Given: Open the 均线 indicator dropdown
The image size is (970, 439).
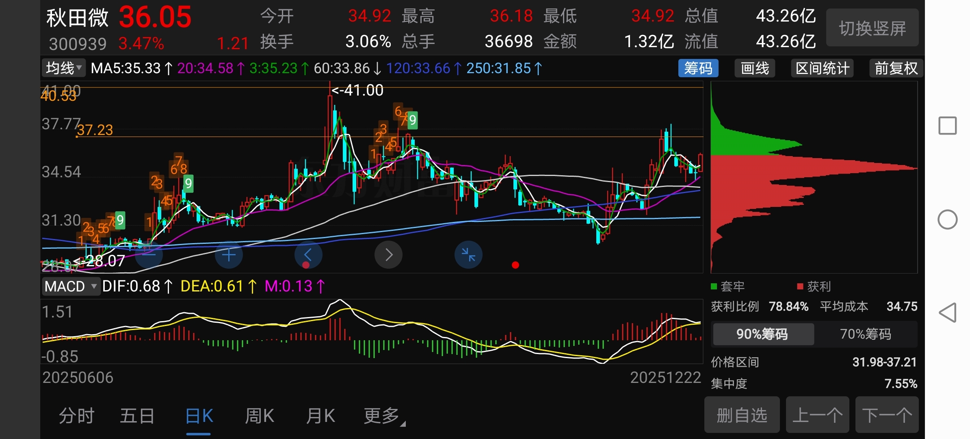Looking at the screenshot, I should (x=64, y=68).
